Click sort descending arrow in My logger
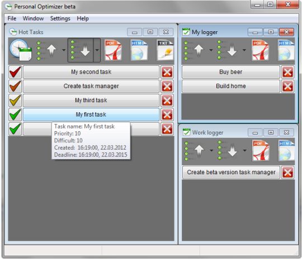This screenshot has width=302, height=259. (228, 50)
